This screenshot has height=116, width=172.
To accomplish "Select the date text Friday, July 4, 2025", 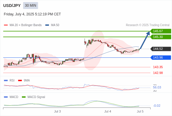I will coord(19,14).
